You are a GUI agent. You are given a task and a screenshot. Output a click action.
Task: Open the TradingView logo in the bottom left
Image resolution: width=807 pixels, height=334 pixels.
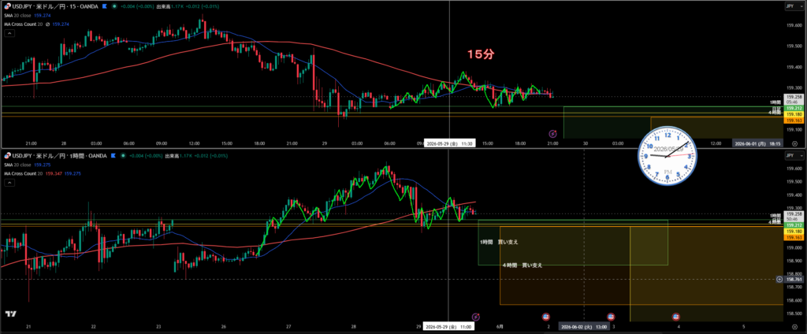click(10, 314)
